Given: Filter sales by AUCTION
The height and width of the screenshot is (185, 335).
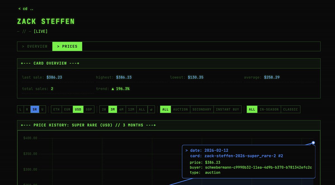Looking at the screenshot, I should click(181, 109).
